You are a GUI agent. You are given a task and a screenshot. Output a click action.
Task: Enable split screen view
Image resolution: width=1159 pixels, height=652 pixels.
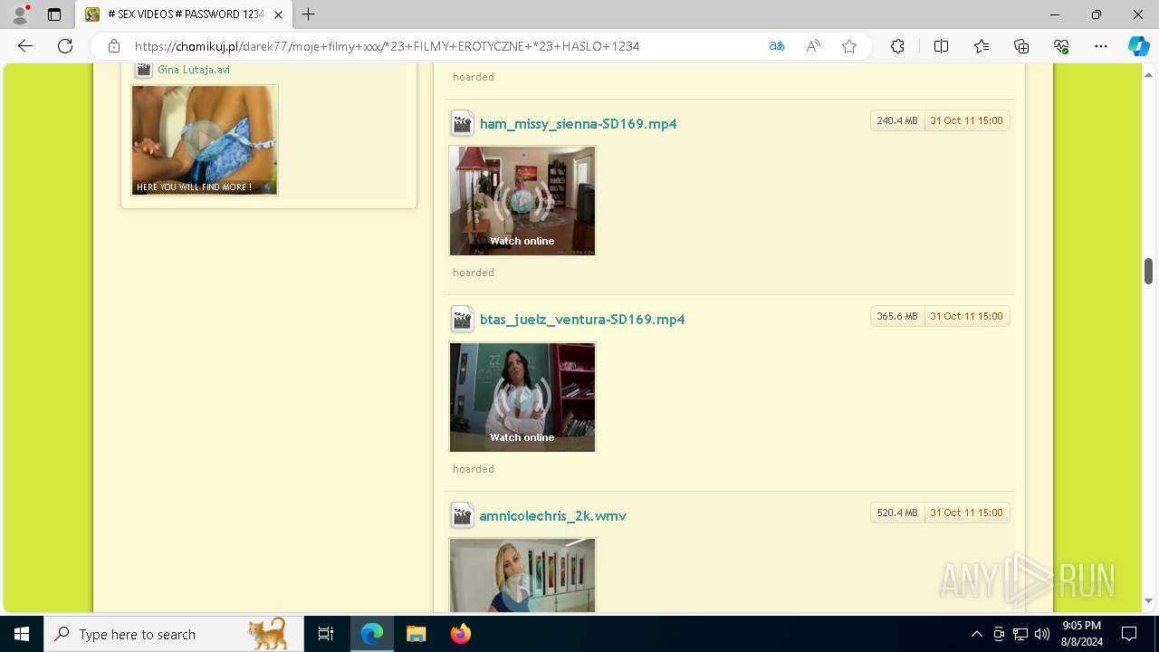click(941, 46)
